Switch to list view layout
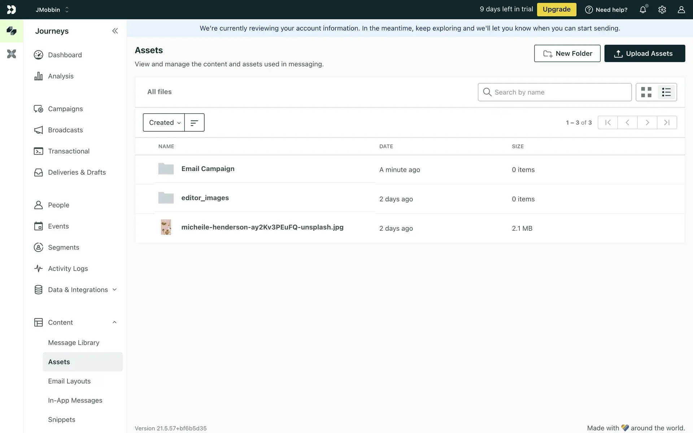 point(666,92)
